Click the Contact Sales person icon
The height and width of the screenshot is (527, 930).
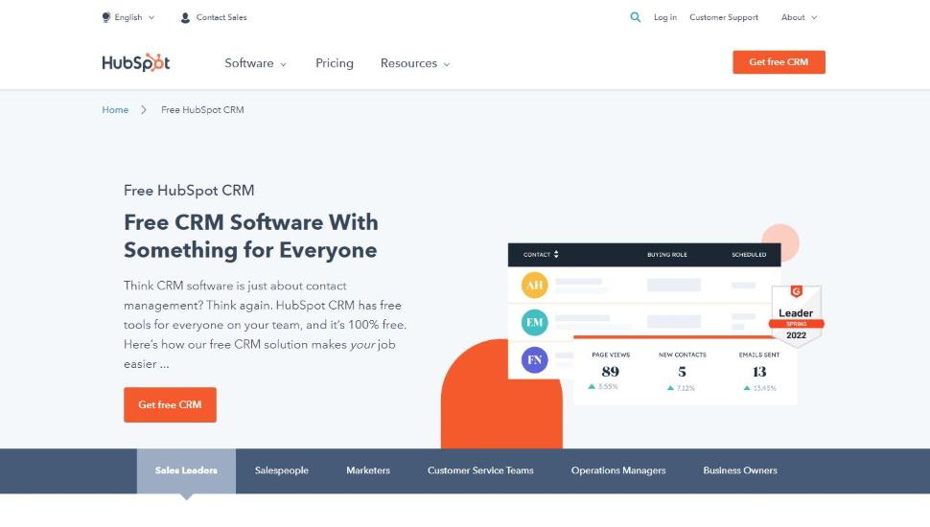tap(185, 18)
